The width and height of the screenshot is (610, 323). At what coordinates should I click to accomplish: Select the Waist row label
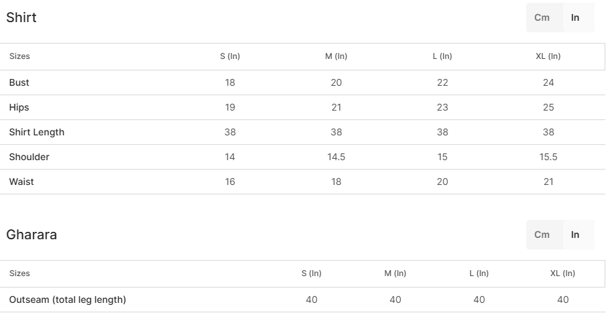pos(21,182)
